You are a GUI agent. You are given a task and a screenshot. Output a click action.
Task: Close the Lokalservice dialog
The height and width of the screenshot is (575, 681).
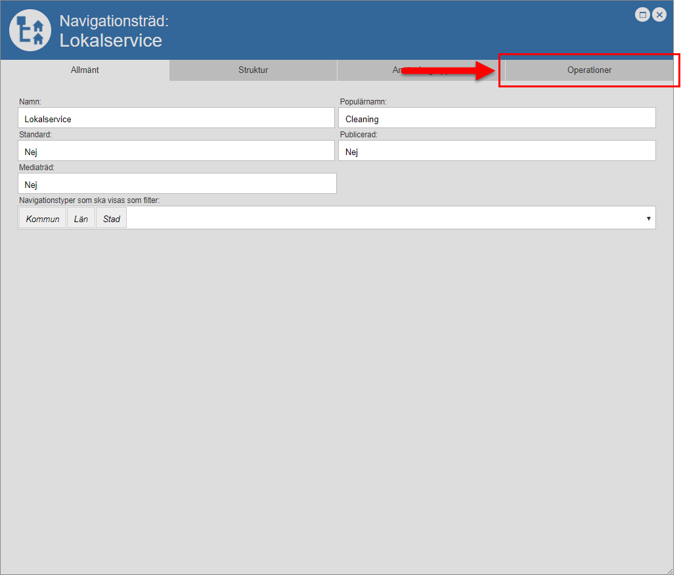[659, 14]
